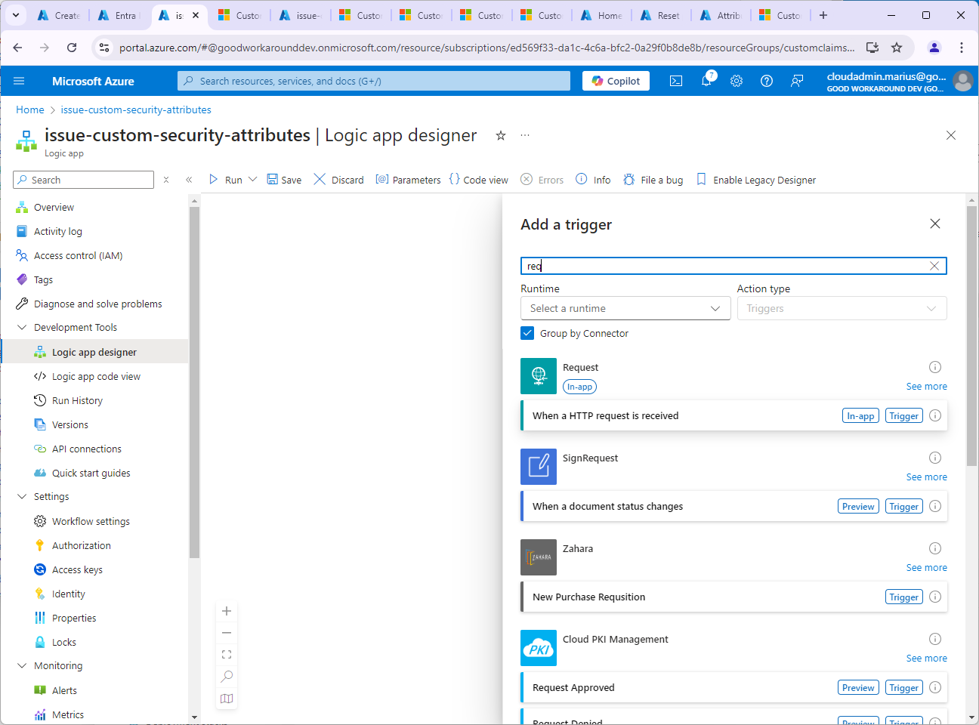Open Azure Cloud Shell icon

pos(676,81)
